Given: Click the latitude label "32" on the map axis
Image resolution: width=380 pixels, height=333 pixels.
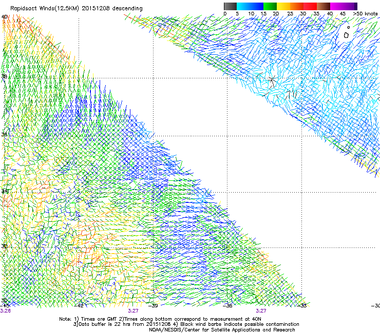Looking at the screenshot, I should 4,246.
